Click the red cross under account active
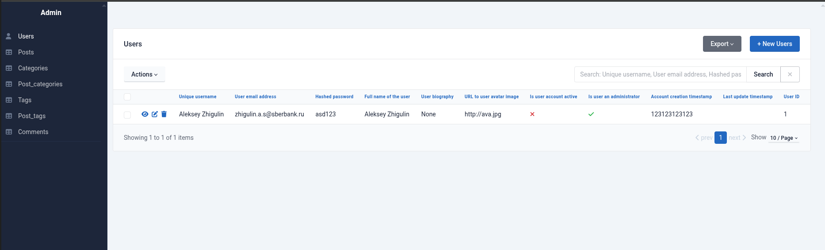The width and height of the screenshot is (825, 250). (532, 114)
